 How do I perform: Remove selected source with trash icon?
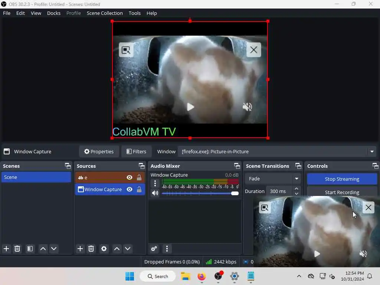pyautogui.click(x=91, y=249)
